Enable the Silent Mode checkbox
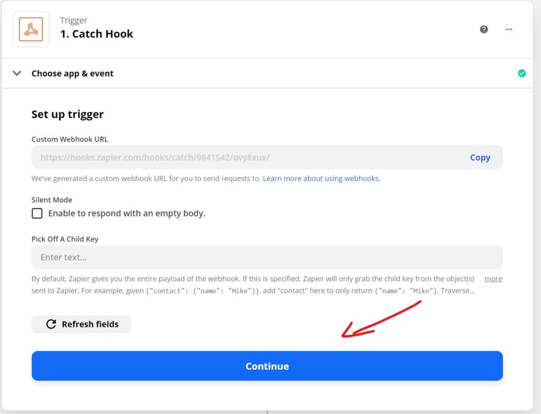Screen dimensions: 541x414 click(x=37, y=213)
